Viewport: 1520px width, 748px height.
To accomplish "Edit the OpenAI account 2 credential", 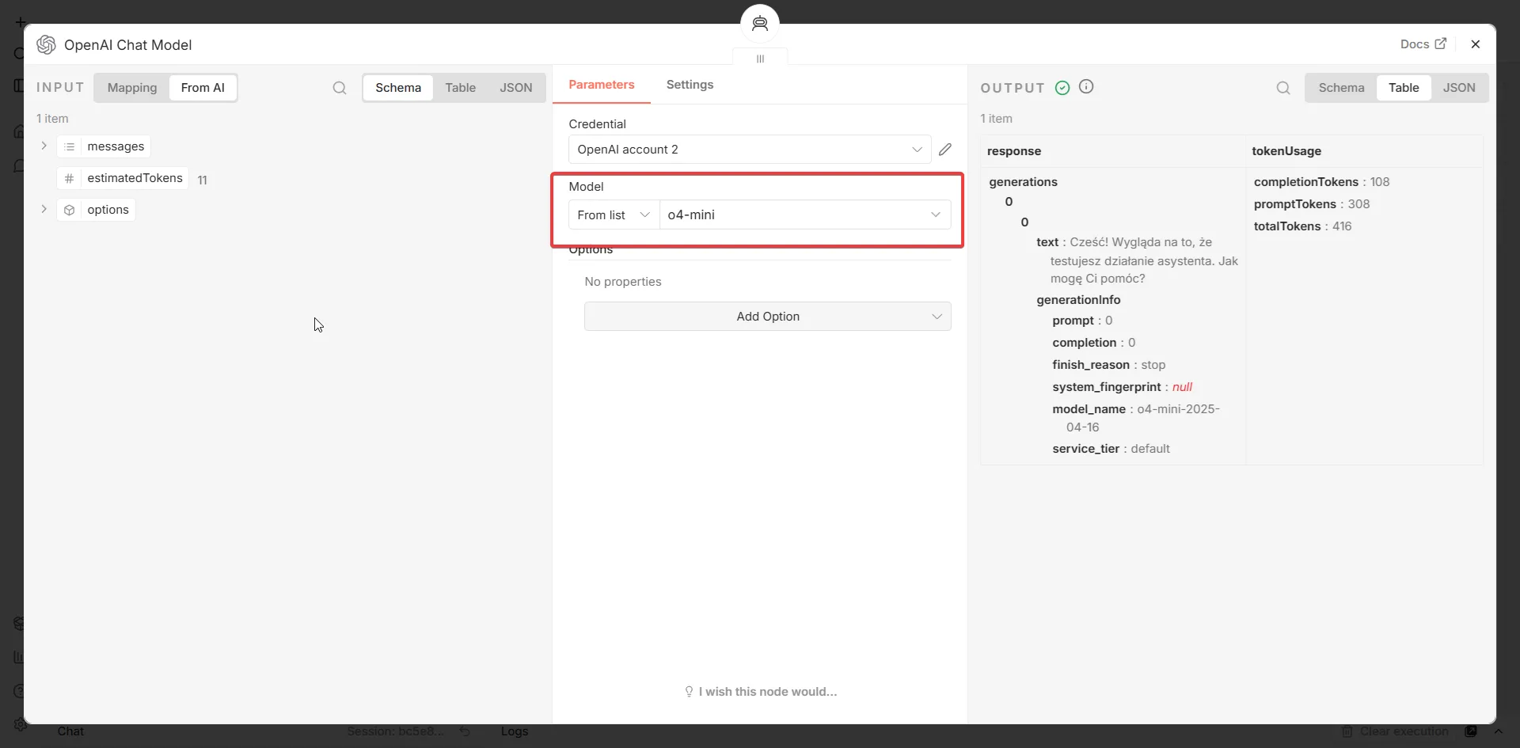I will 945,150.
